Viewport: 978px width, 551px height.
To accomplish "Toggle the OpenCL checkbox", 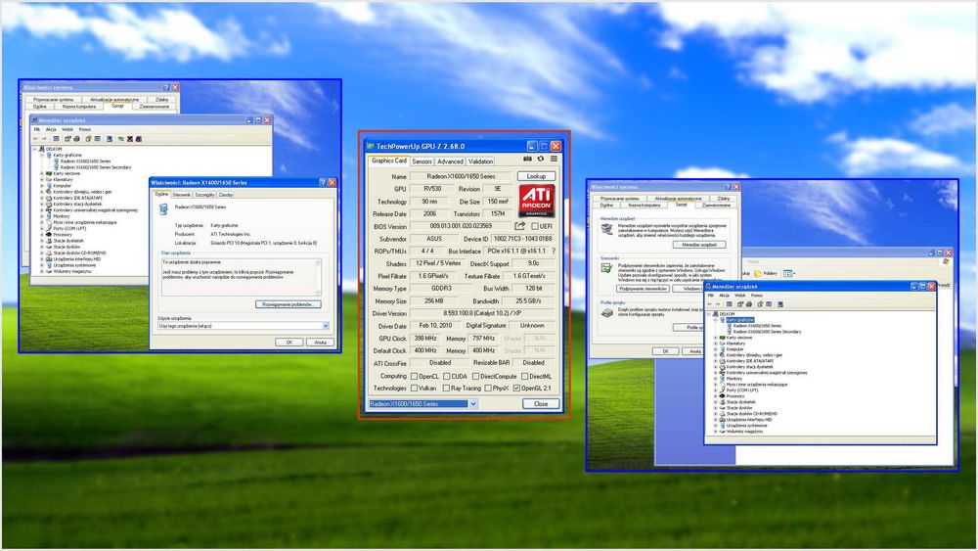I will [414, 376].
